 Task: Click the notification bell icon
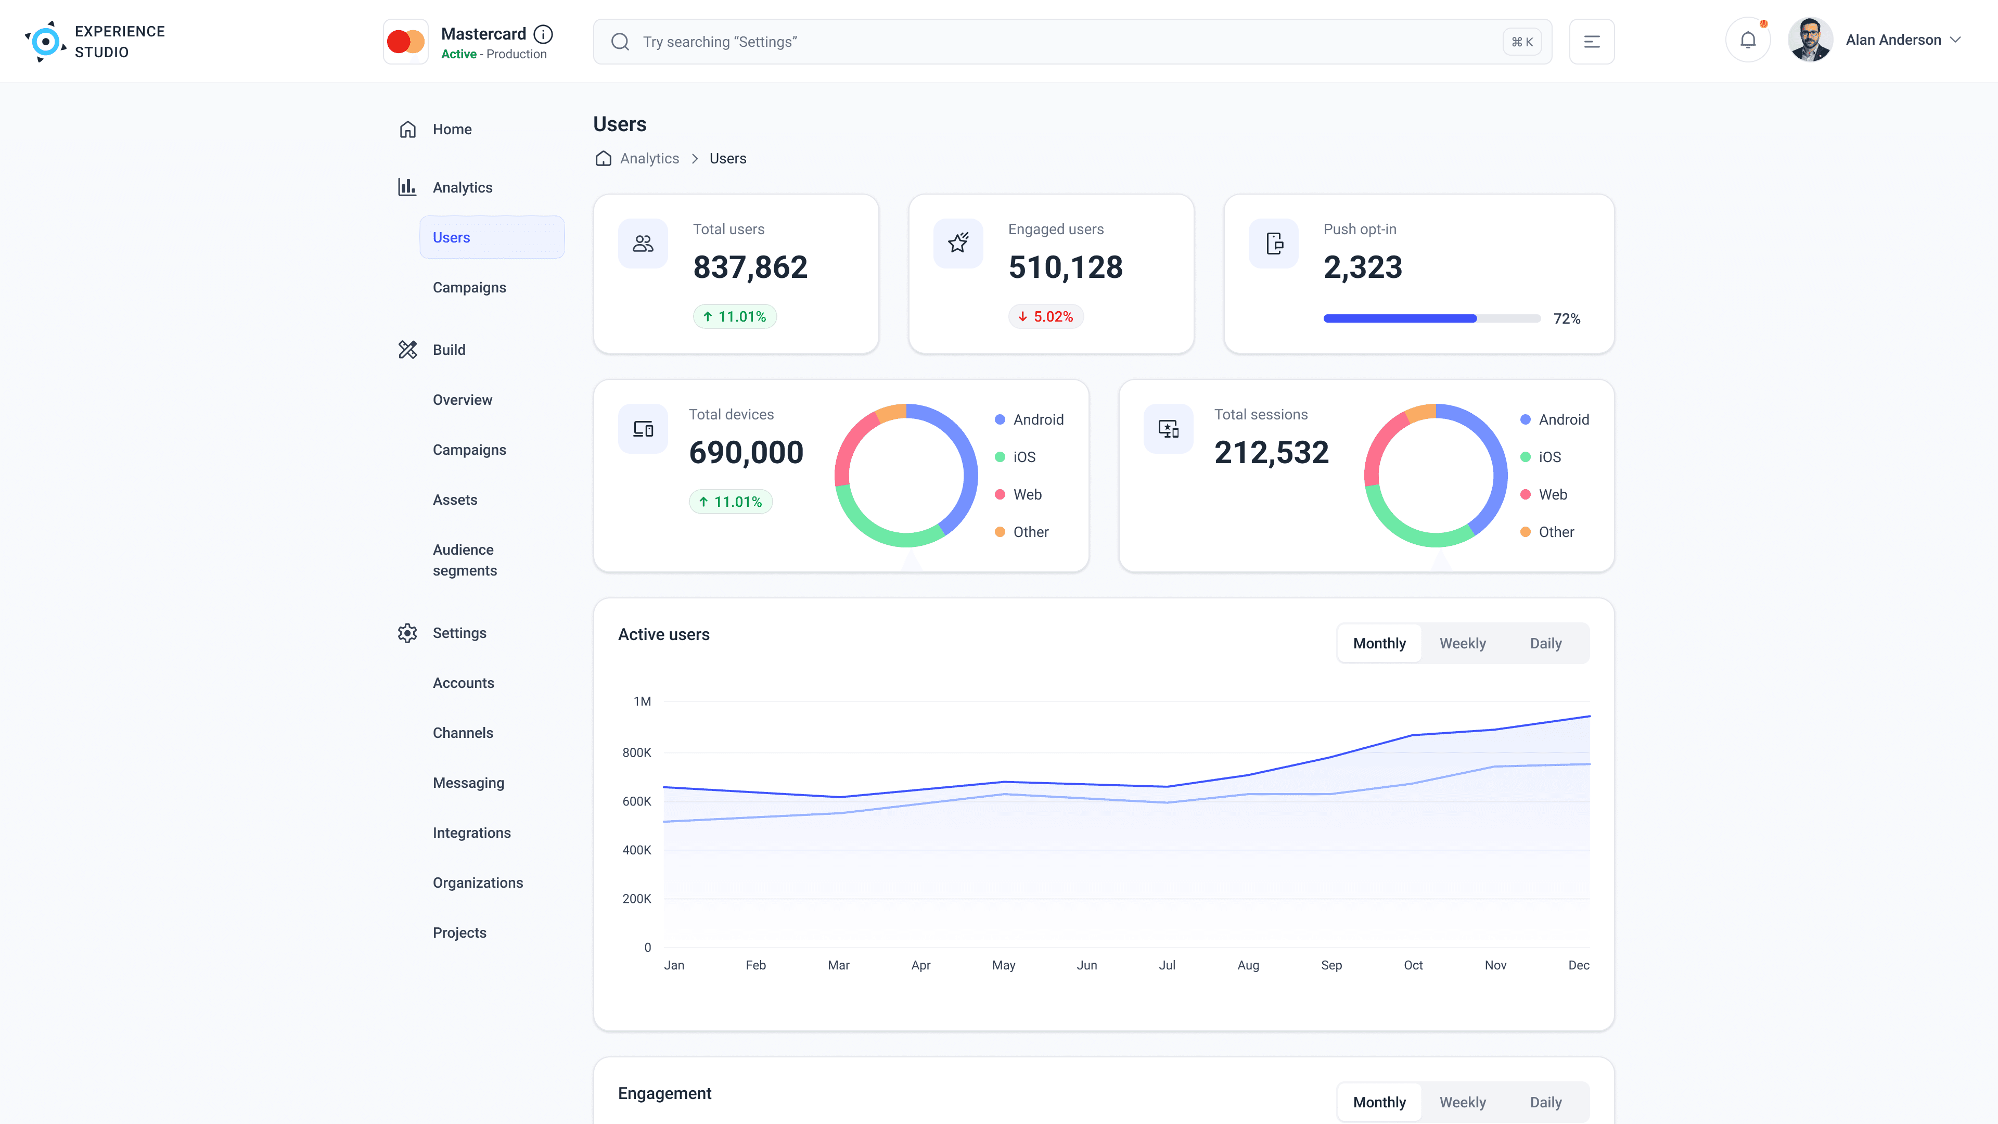pyautogui.click(x=1748, y=41)
